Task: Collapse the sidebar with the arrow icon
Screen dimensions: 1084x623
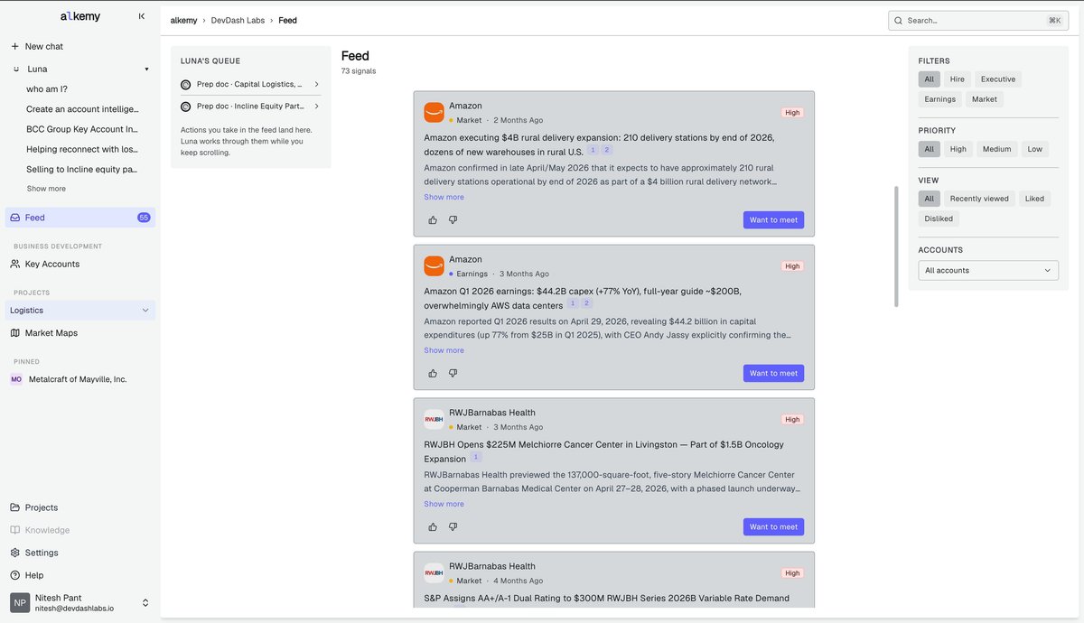Action: tap(141, 16)
